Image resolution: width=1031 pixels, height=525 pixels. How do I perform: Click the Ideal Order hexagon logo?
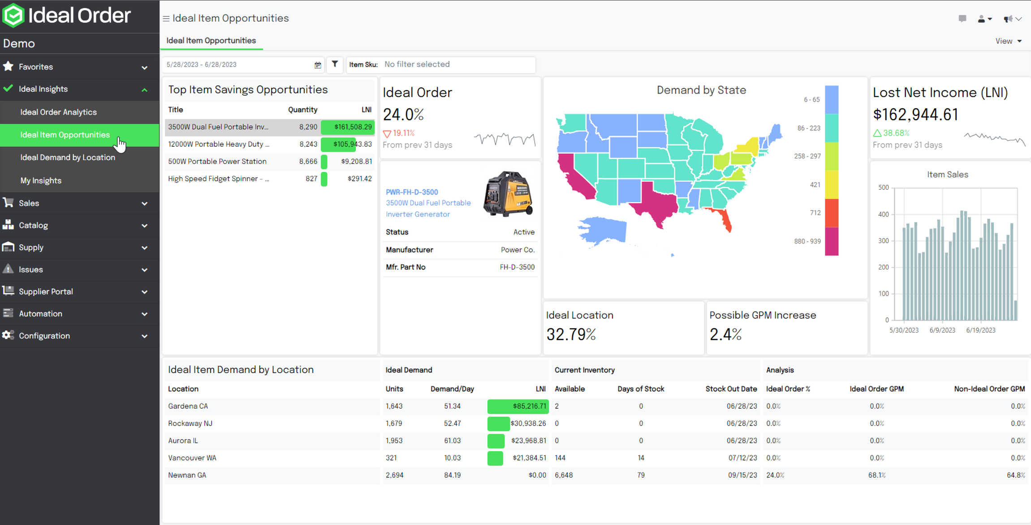tap(13, 16)
